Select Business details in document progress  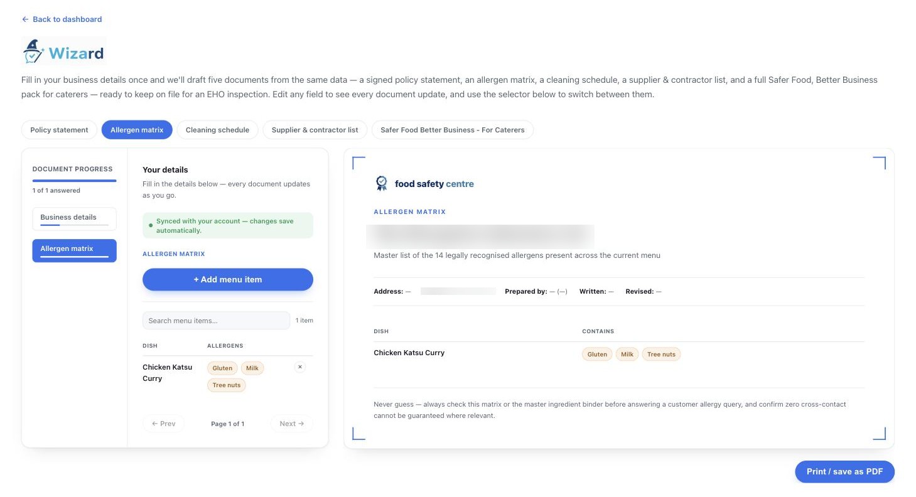coord(74,218)
